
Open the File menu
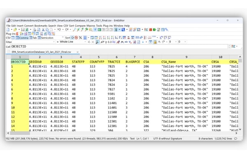point(8,26)
